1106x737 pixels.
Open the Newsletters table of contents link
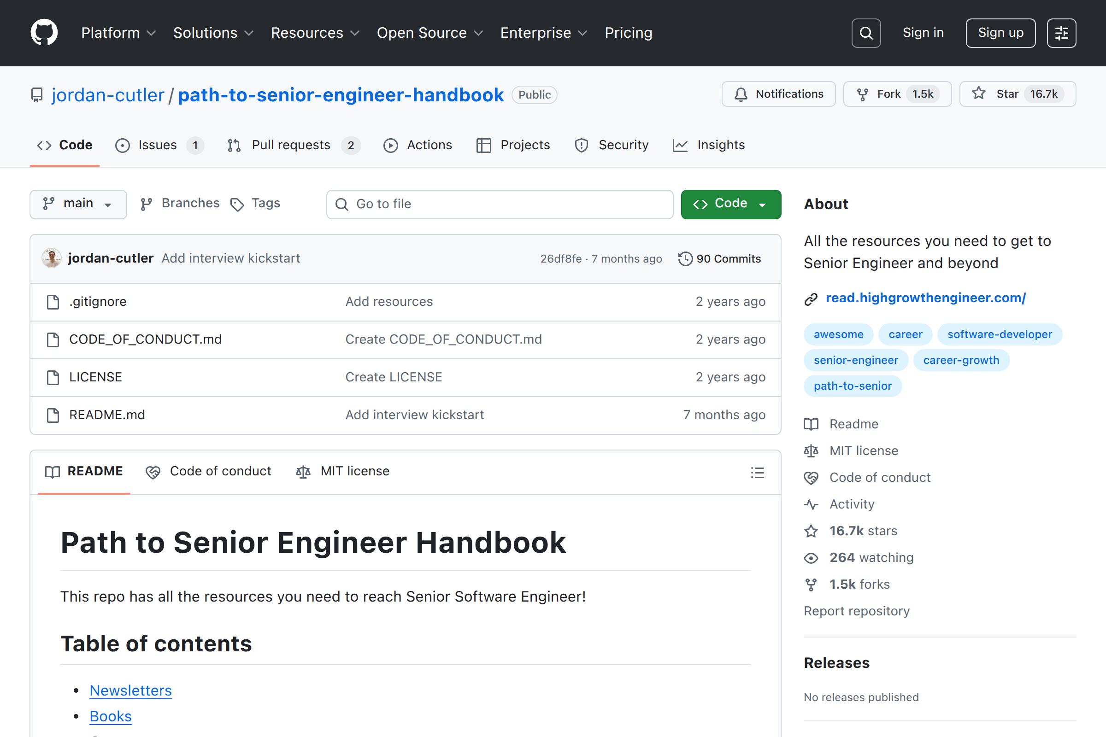click(x=131, y=690)
